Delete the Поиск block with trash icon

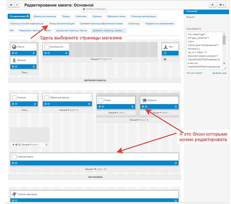133,107
